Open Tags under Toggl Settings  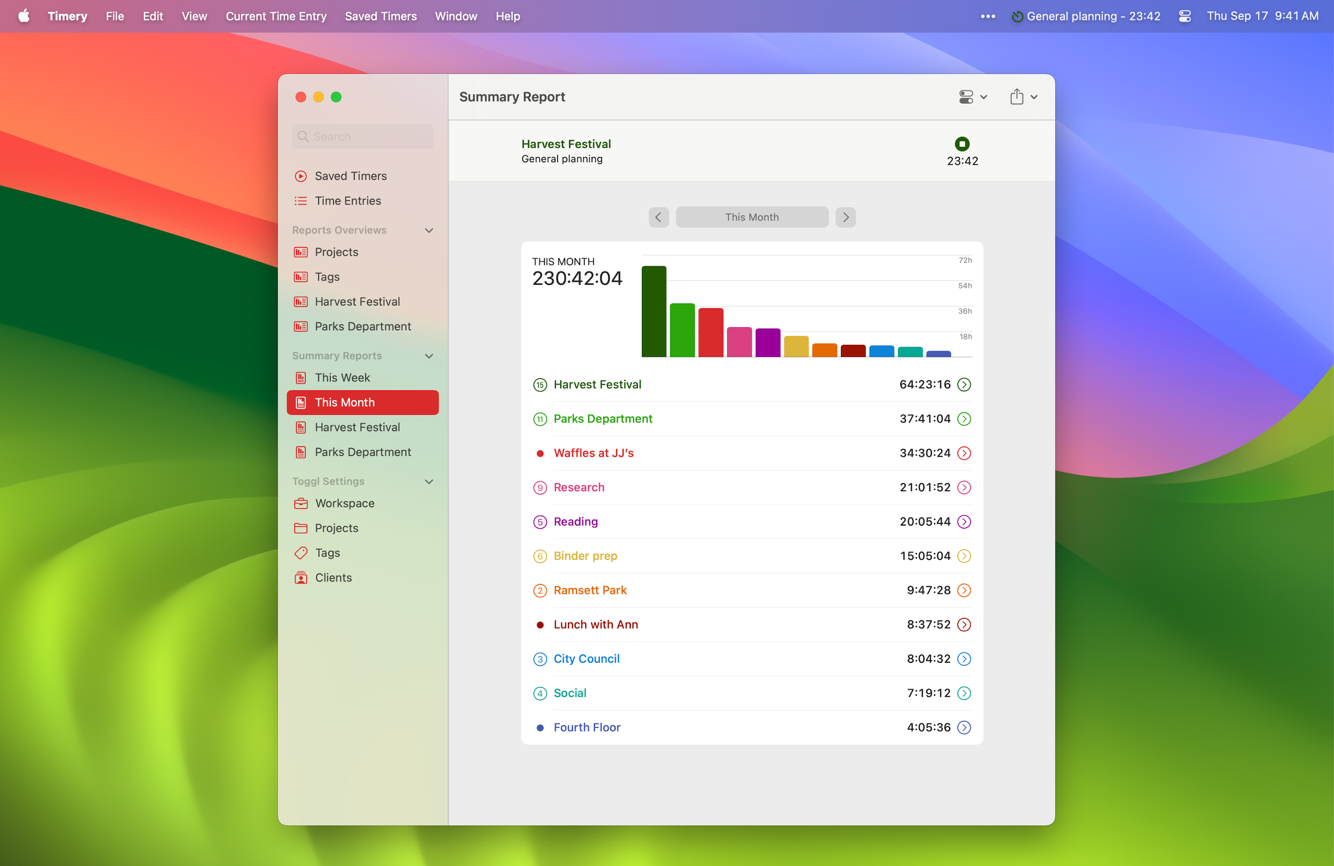tap(363, 552)
